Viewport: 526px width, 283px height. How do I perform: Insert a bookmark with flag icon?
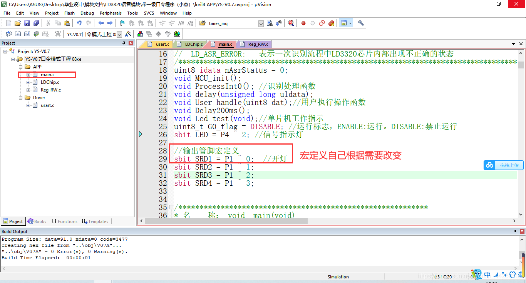coord(122,23)
